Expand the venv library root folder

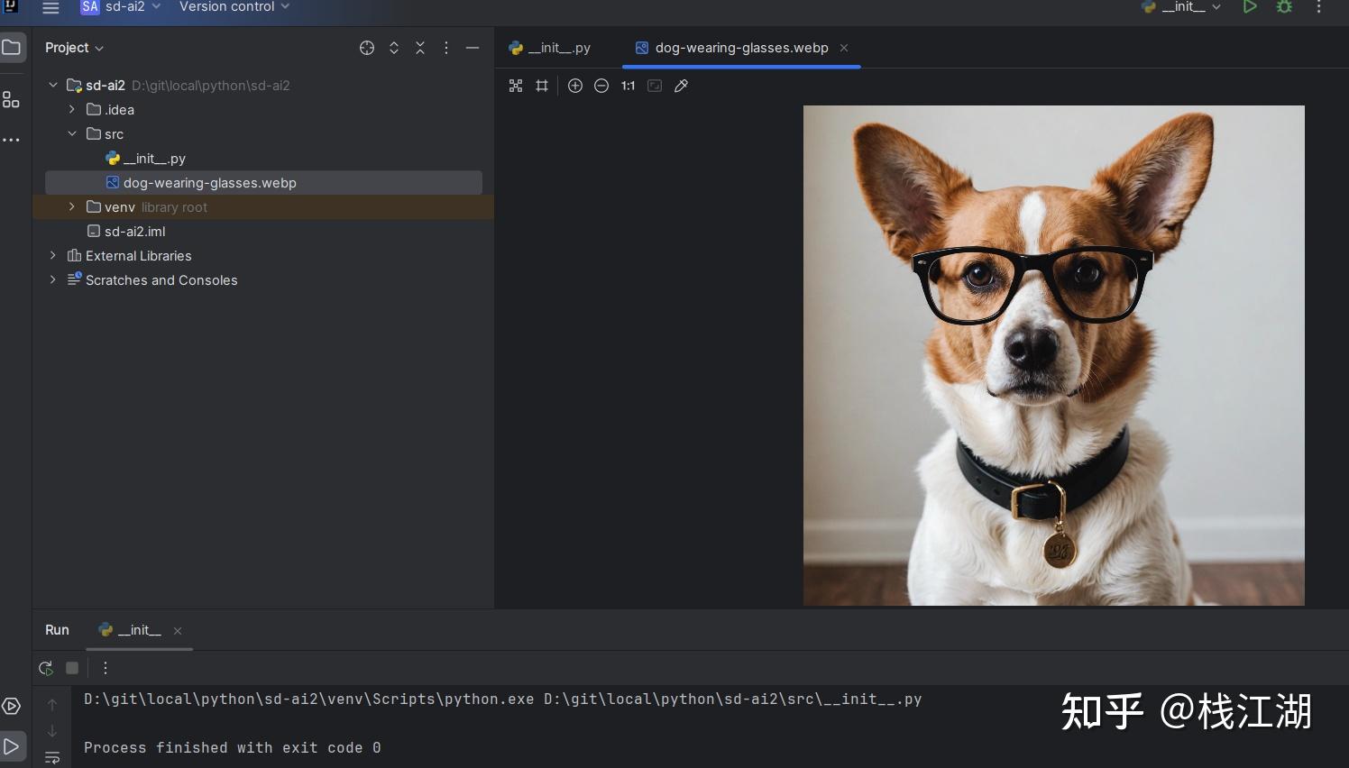pos(72,207)
